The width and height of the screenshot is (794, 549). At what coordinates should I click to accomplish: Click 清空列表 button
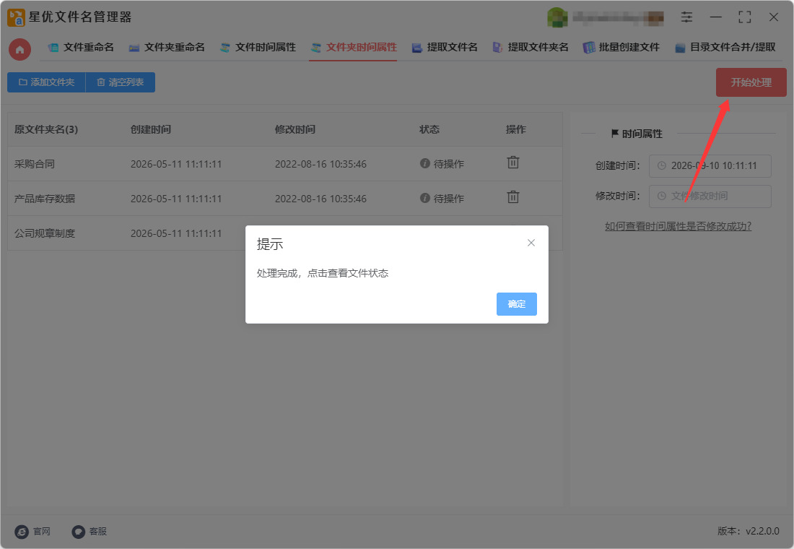pyautogui.click(x=121, y=82)
